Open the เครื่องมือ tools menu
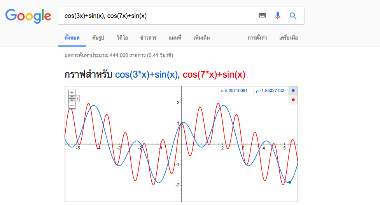 tap(288, 38)
